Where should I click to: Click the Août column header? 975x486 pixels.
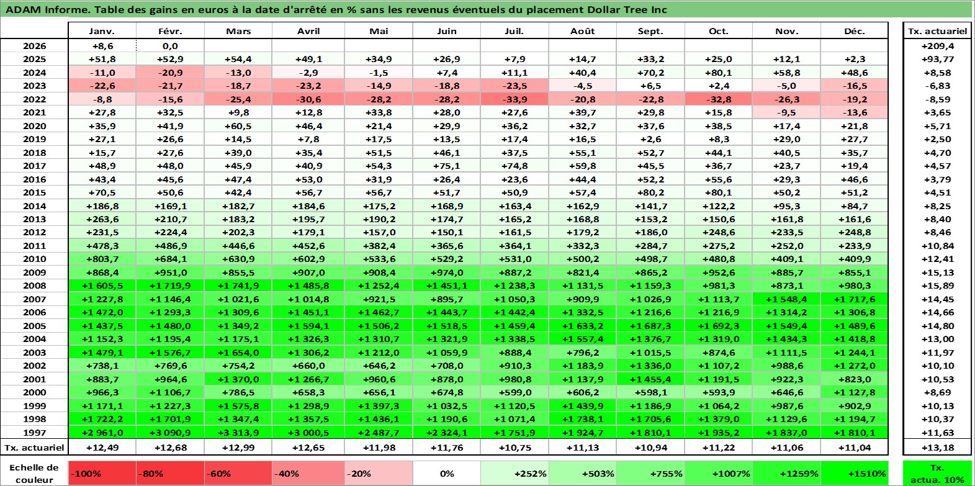click(583, 31)
